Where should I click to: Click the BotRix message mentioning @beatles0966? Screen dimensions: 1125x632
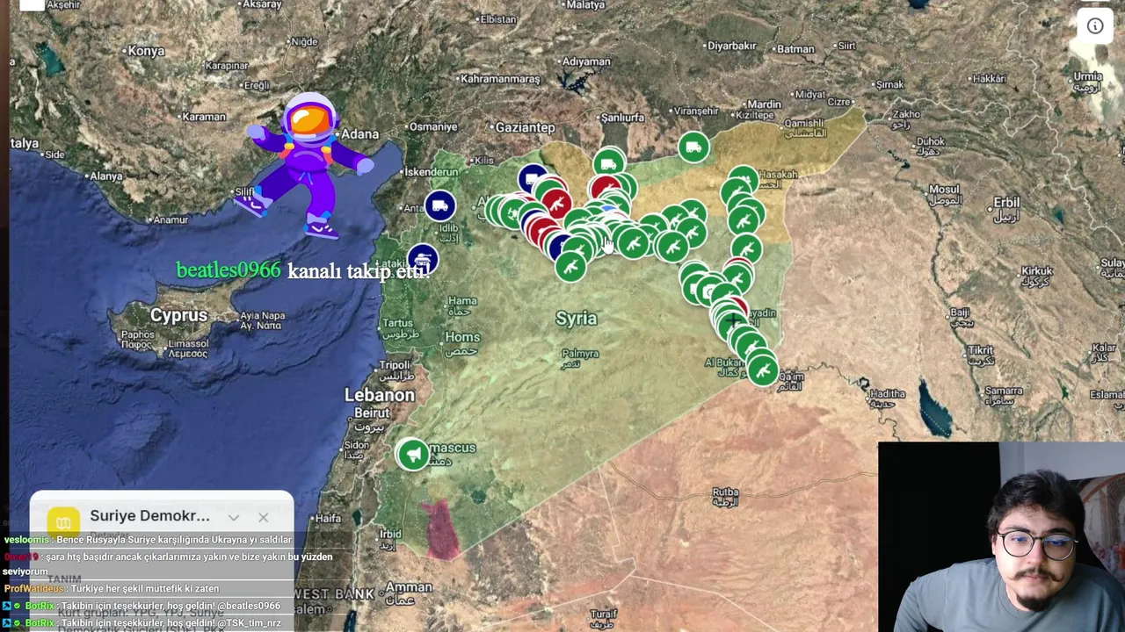pos(142,606)
